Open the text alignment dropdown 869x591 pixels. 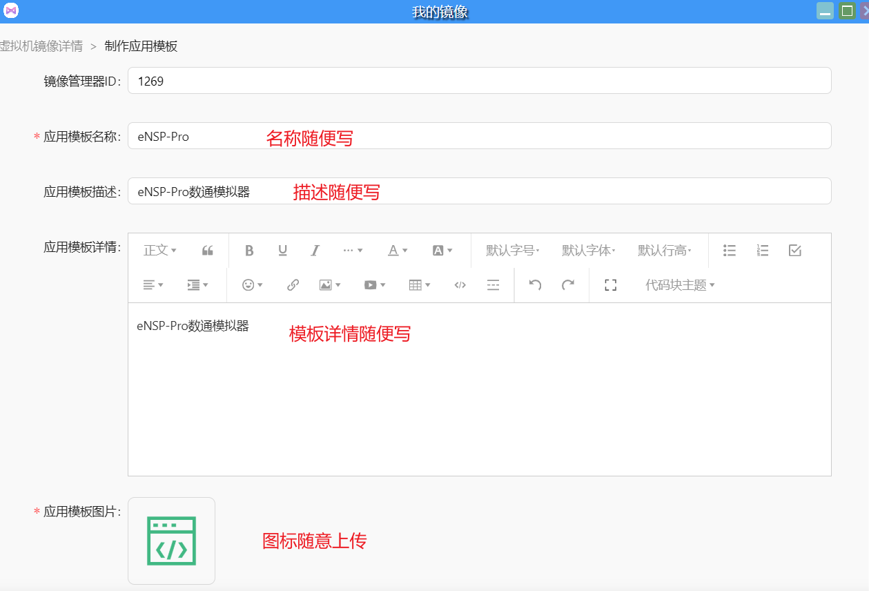(153, 285)
